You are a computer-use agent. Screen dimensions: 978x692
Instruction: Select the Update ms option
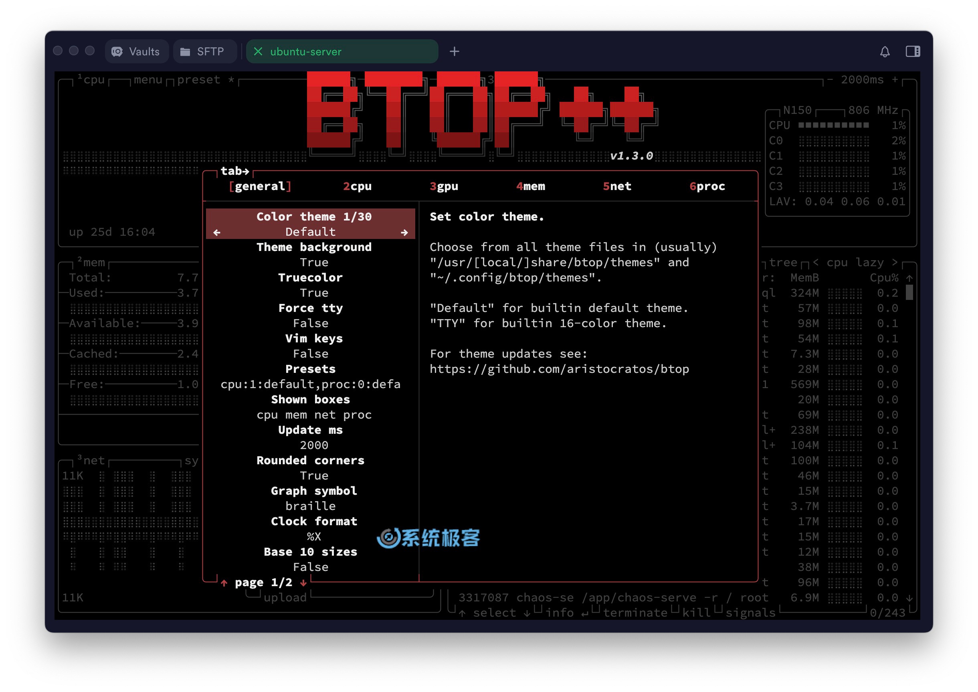point(311,437)
